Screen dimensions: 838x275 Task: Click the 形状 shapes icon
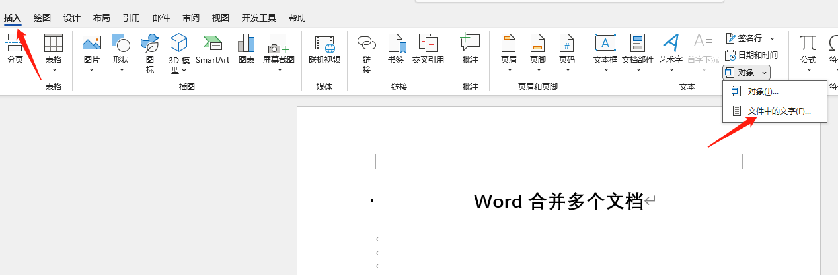tap(121, 44)
